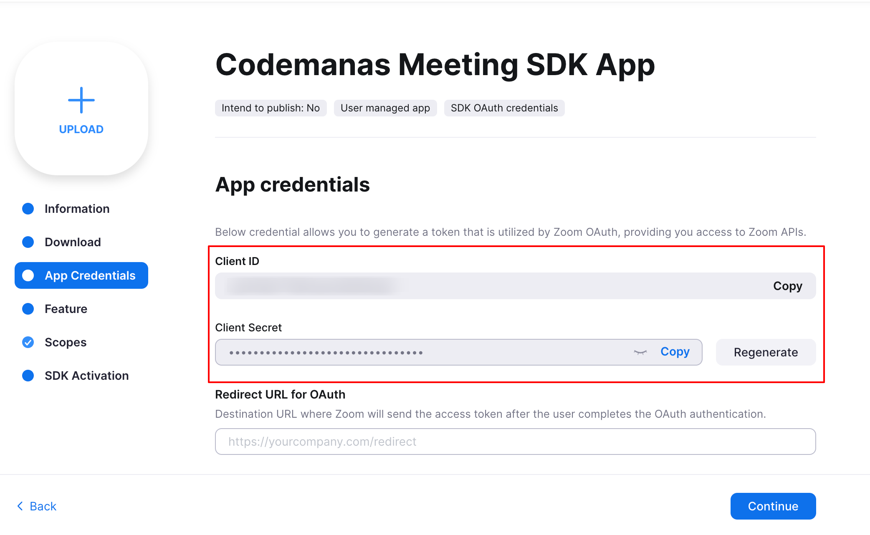Reveal Client Secret with the eye icon
This screenshot has height=535, width=870.
click(640, 352)
